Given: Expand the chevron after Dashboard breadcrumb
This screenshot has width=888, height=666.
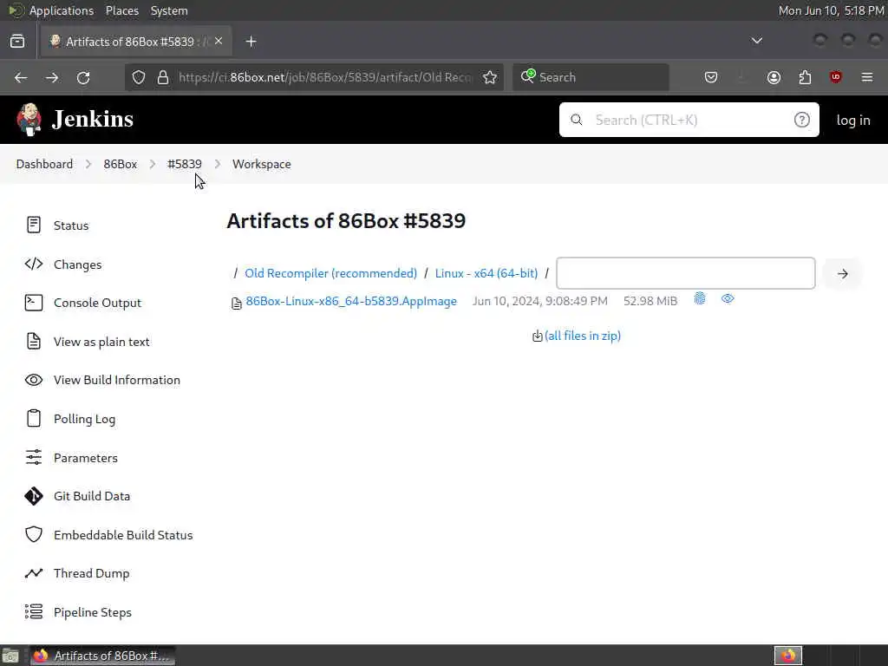Looking at the screenshot, I should click(x=88, y=164).
